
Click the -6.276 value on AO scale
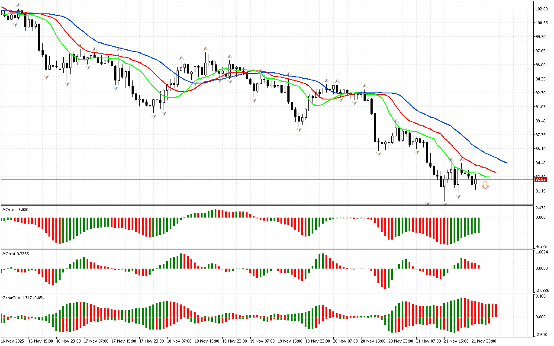(x=542, y=246)
